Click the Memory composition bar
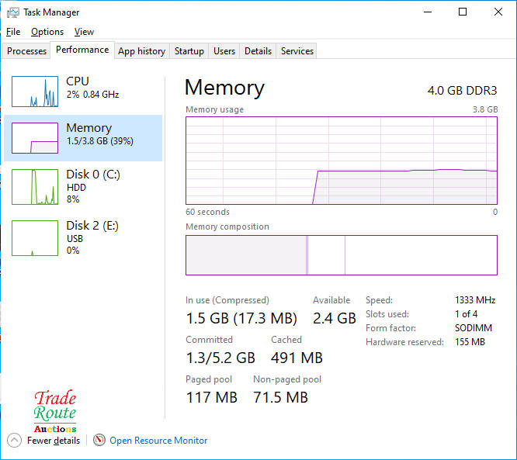Screen dimensions: 517x460 point(342,255)
